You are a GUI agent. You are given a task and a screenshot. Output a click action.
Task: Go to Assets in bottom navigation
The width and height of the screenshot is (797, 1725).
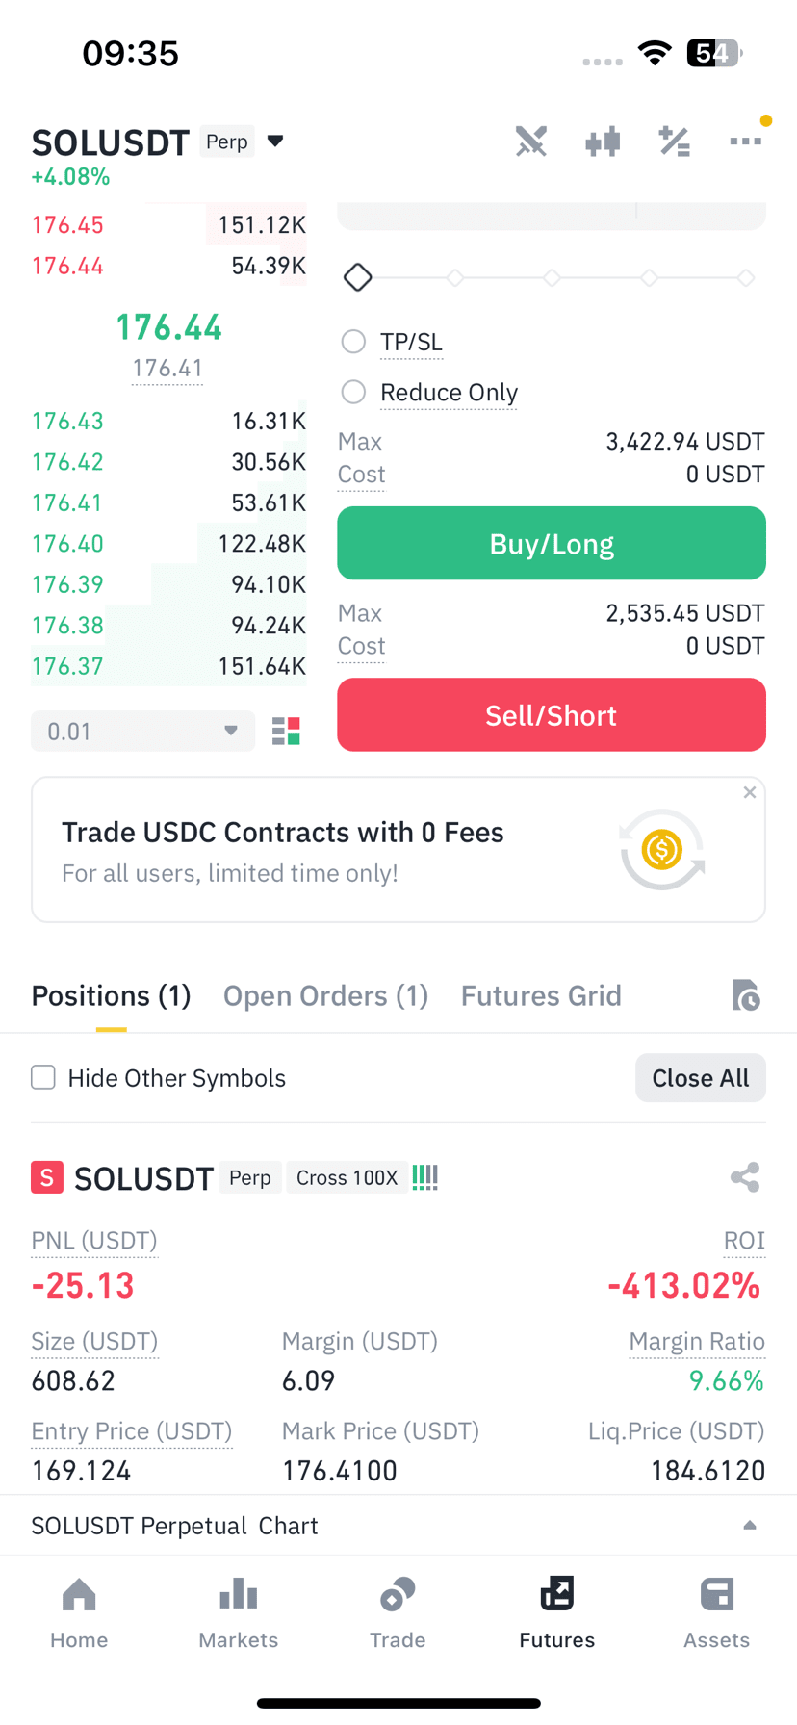pyautogui.click(x=716, y=1613)
